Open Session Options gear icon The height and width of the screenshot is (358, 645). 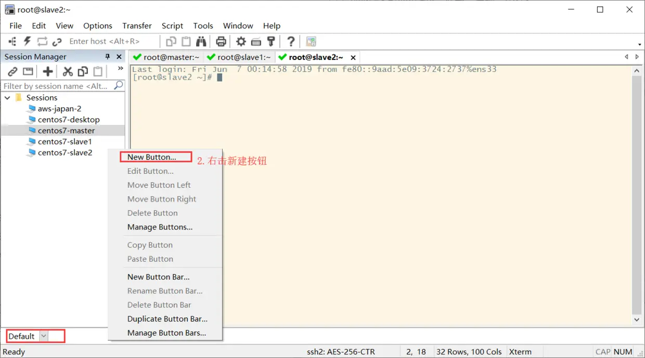[241, 42]
